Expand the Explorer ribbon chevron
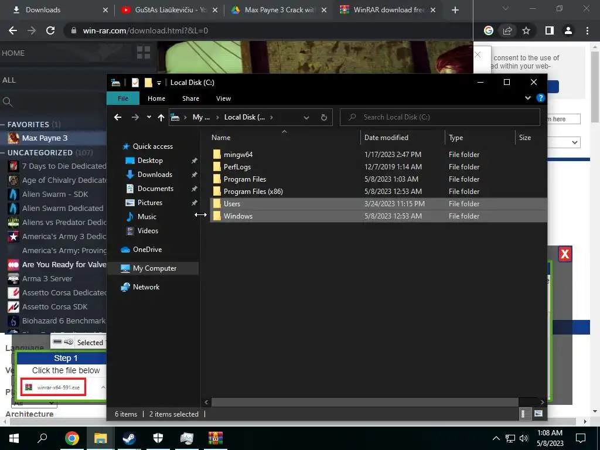This screenshot has width=600, height=450. [528, 98]
